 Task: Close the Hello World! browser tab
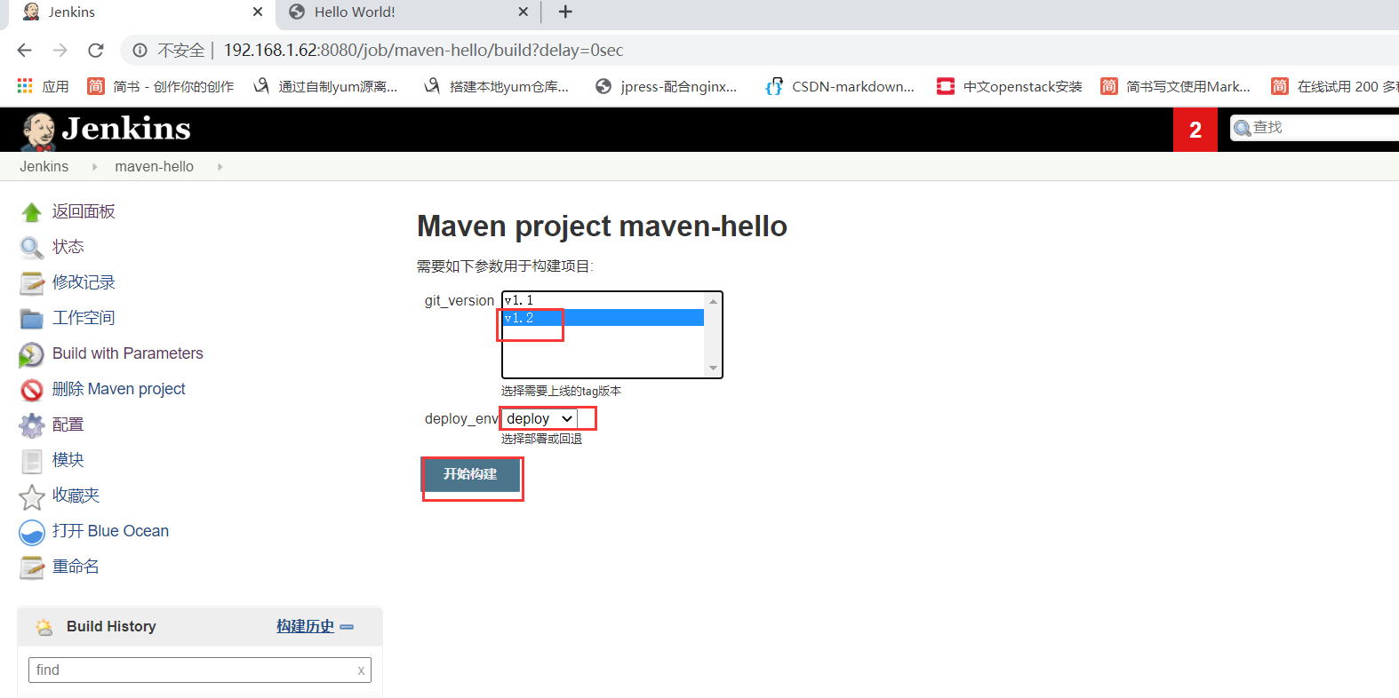tap(523, 12)
